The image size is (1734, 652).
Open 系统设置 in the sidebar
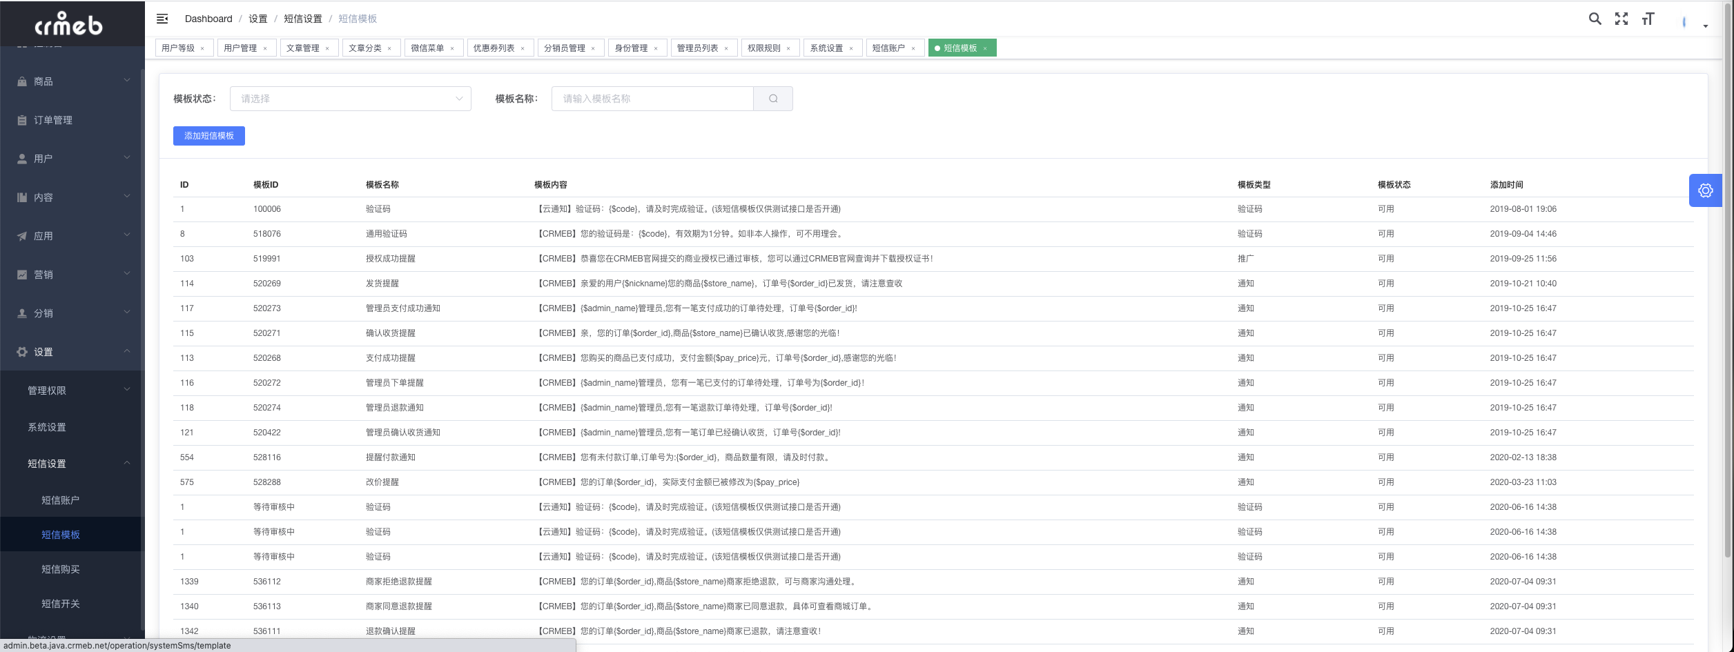tap(47, 427)
